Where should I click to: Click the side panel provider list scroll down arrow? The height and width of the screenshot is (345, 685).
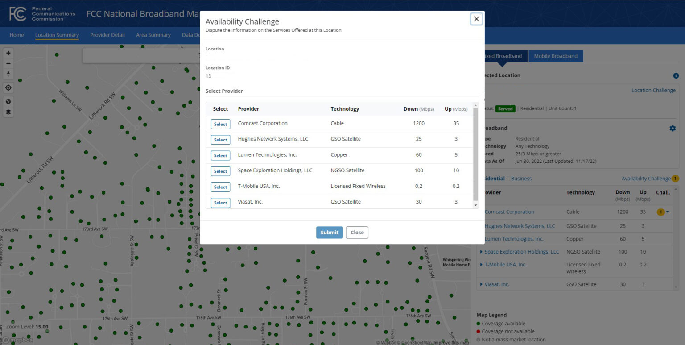(x=677, y=287)
